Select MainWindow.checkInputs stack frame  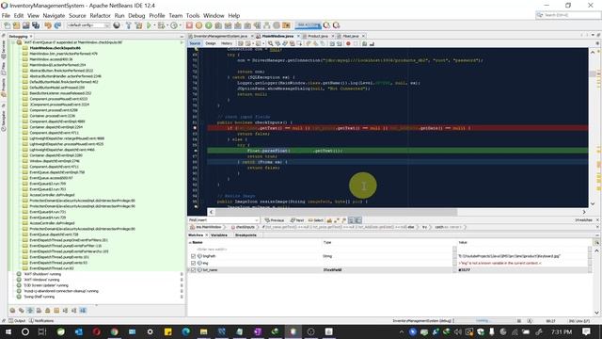[x=55, y=48]
